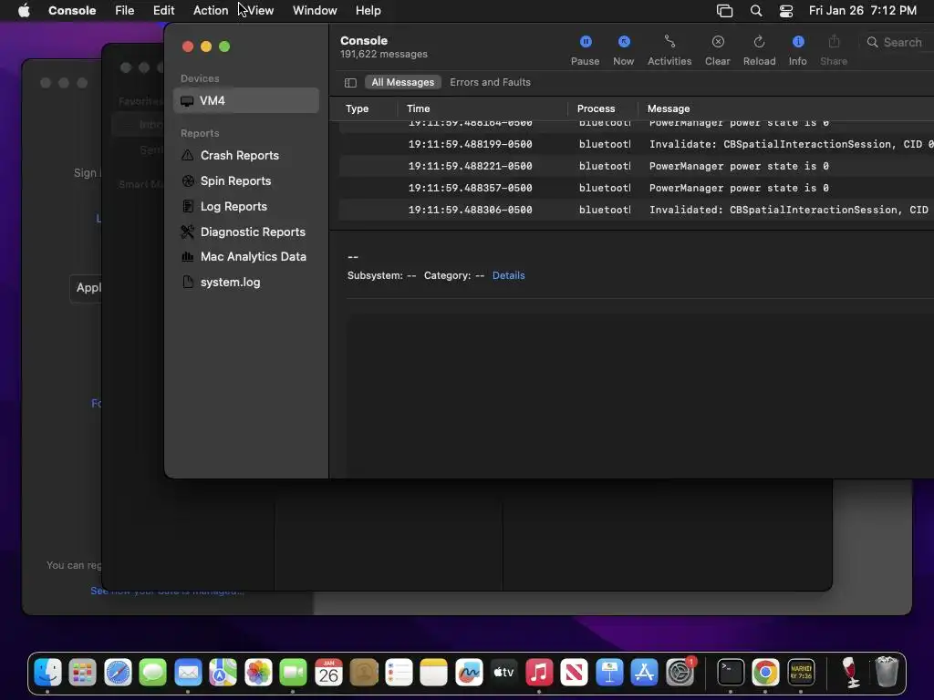
Task: Open Finder from the Dock
Action: coord(47,673)
